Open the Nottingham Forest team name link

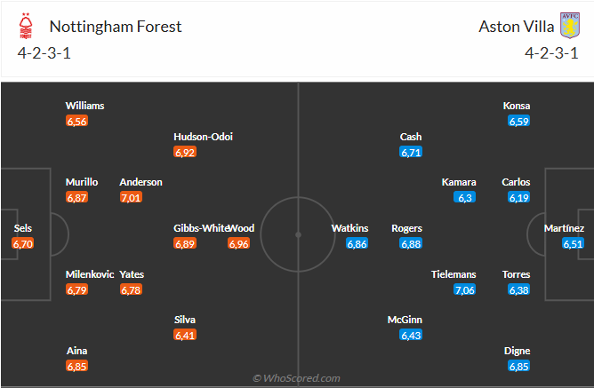tap(116, 27)
